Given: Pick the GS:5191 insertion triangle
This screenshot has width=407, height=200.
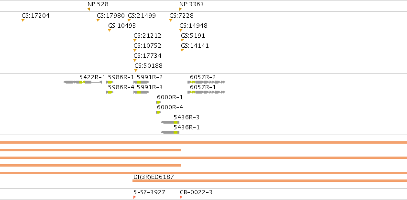Looking at the screenshot, I should pyautogui.click(x=182, y=40).
